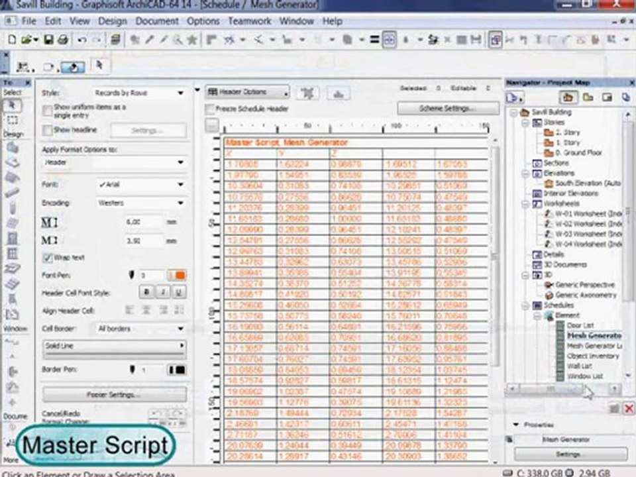Open Cell Border All borders dropdown
636x477 pixels.
[x=140, y=329]
